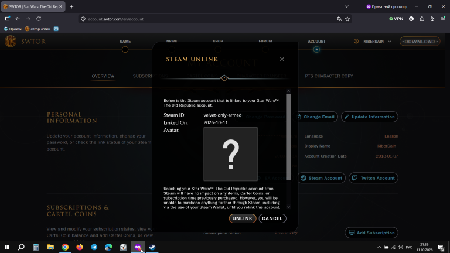Click the dialog vertical scrollbar thumb
The image size is (450, 253).
288,136
